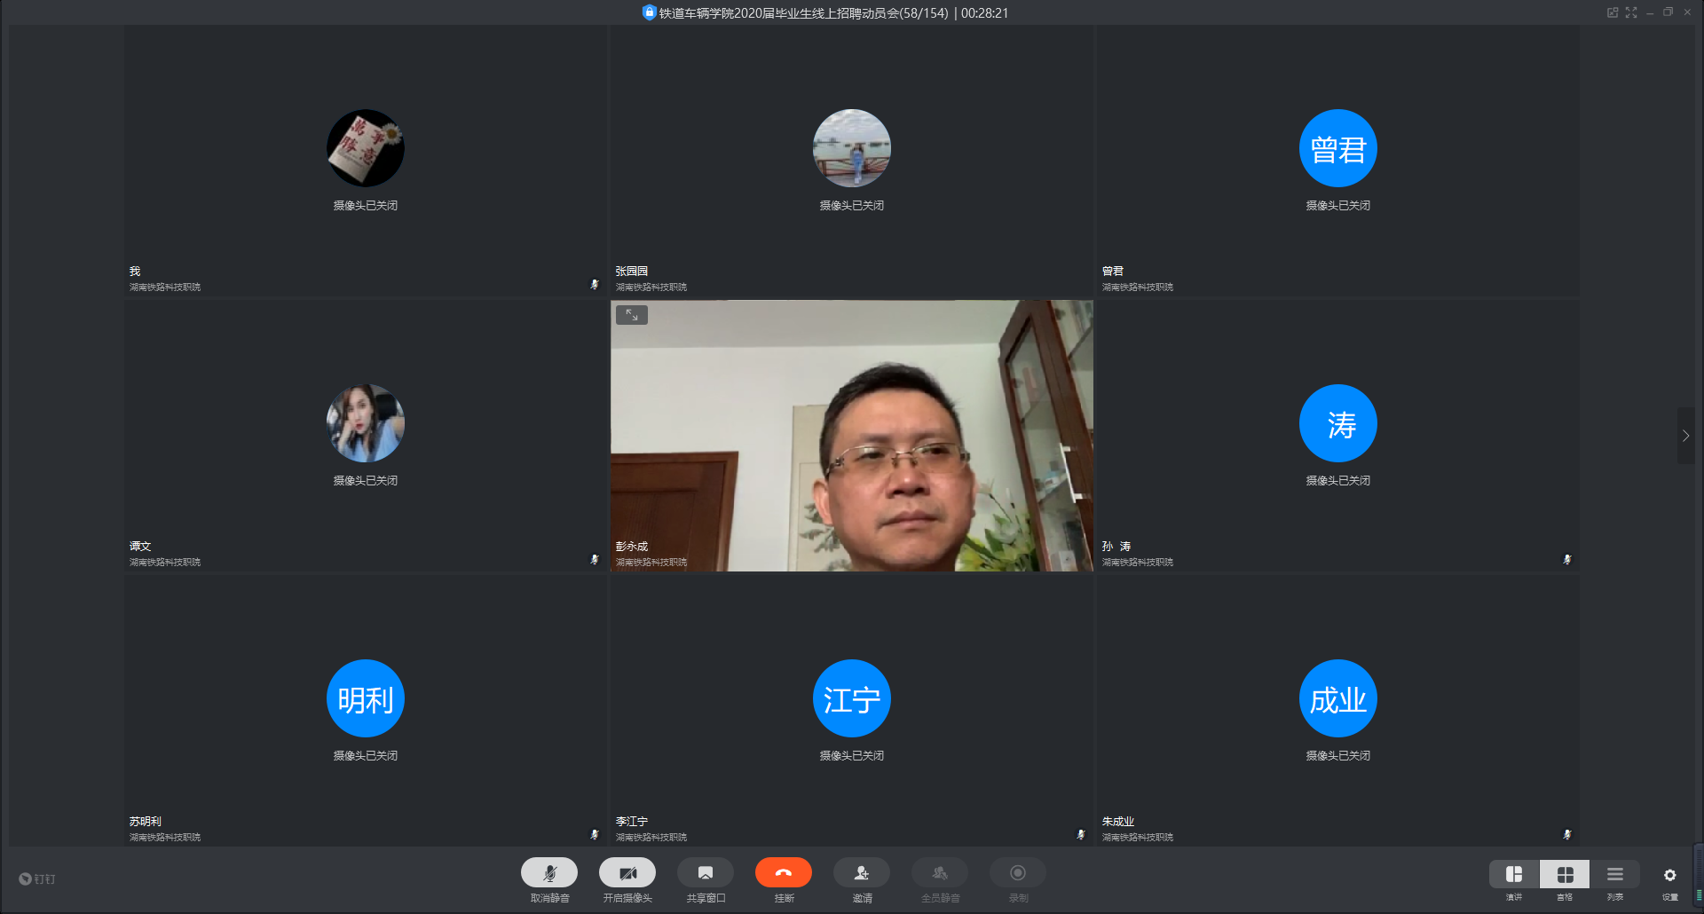Expand 彭永成 video with enlarge icon
1704x914 pixels.
pos(632,315)
